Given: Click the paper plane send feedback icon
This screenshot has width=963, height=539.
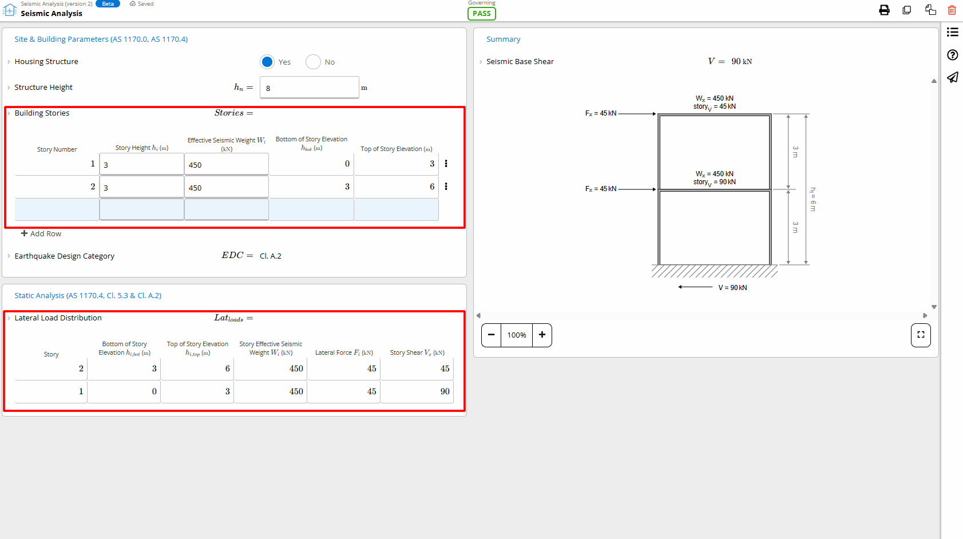Looking at the screenshot, I should (x=953, y=77).
